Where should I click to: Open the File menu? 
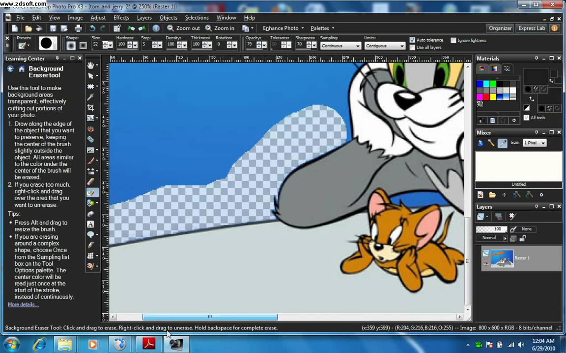pos(20,18)
